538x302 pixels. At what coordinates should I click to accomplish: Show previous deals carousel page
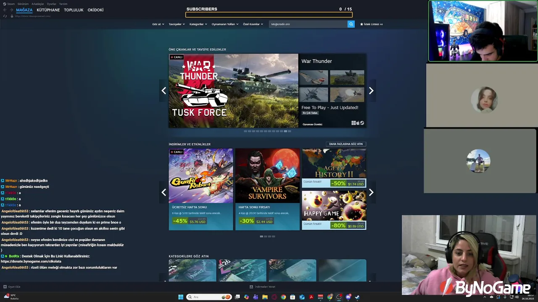click(x=164, y=193)
